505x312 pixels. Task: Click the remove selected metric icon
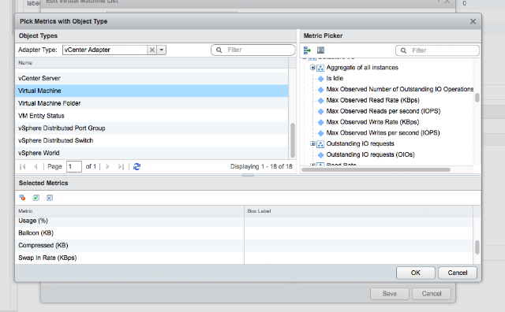22,198
